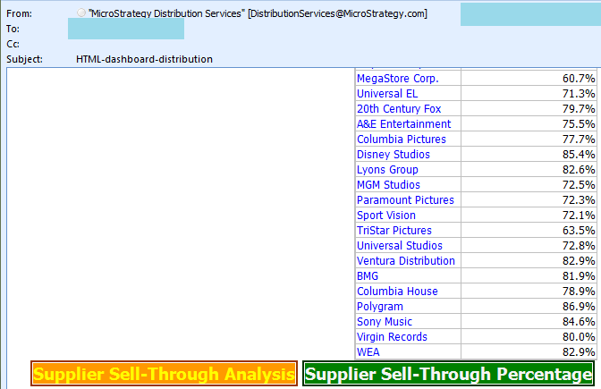Select the 71.3% value for Universal EL

[579, 94]
